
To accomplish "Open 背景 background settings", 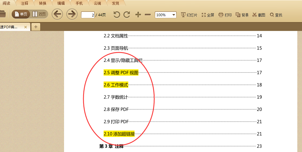I will (242, 15).
